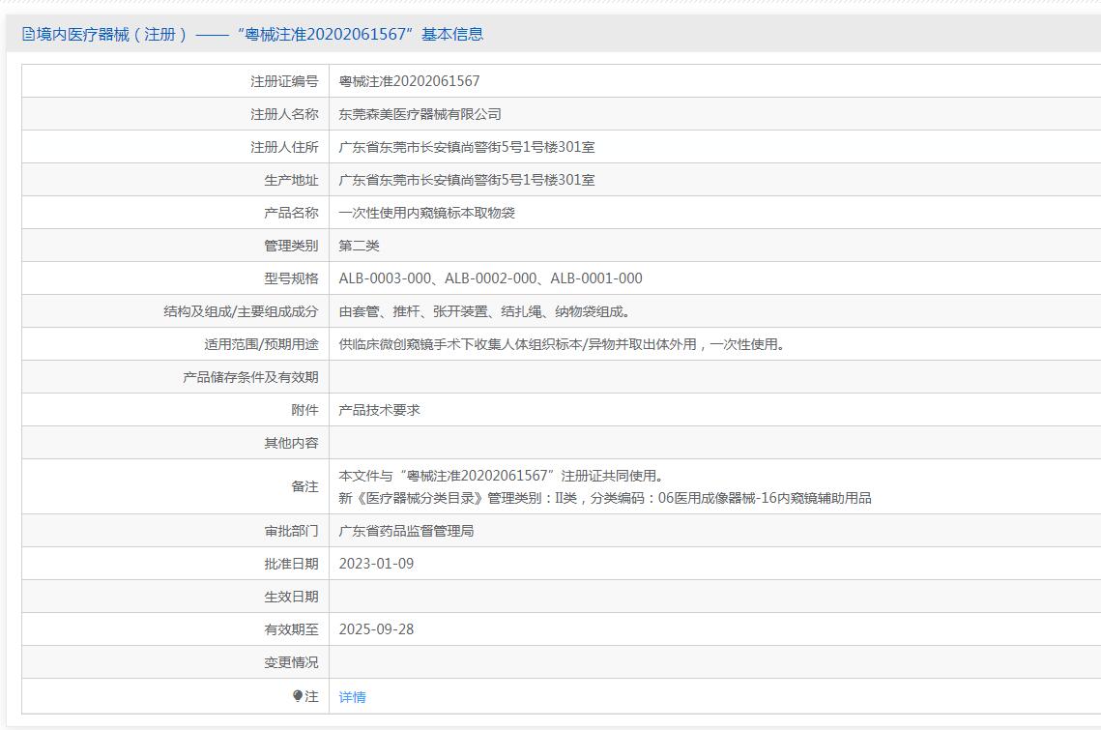The height and width of the screenshot is (730, 1101).
Task: Select the 广东省药品监督管理局 value
Action: pyautogui.click(x=407, y=531)
